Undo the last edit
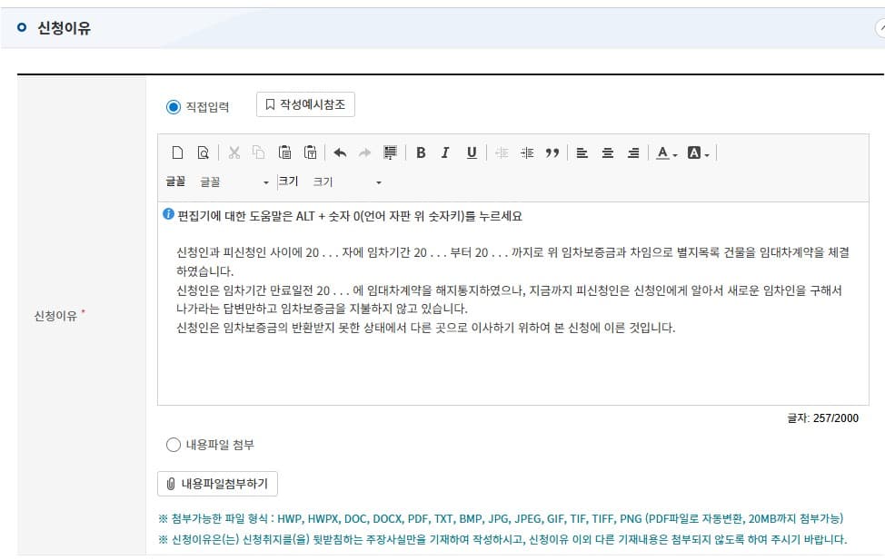Screen dimensions: 885x560 [x=342, y=152]
